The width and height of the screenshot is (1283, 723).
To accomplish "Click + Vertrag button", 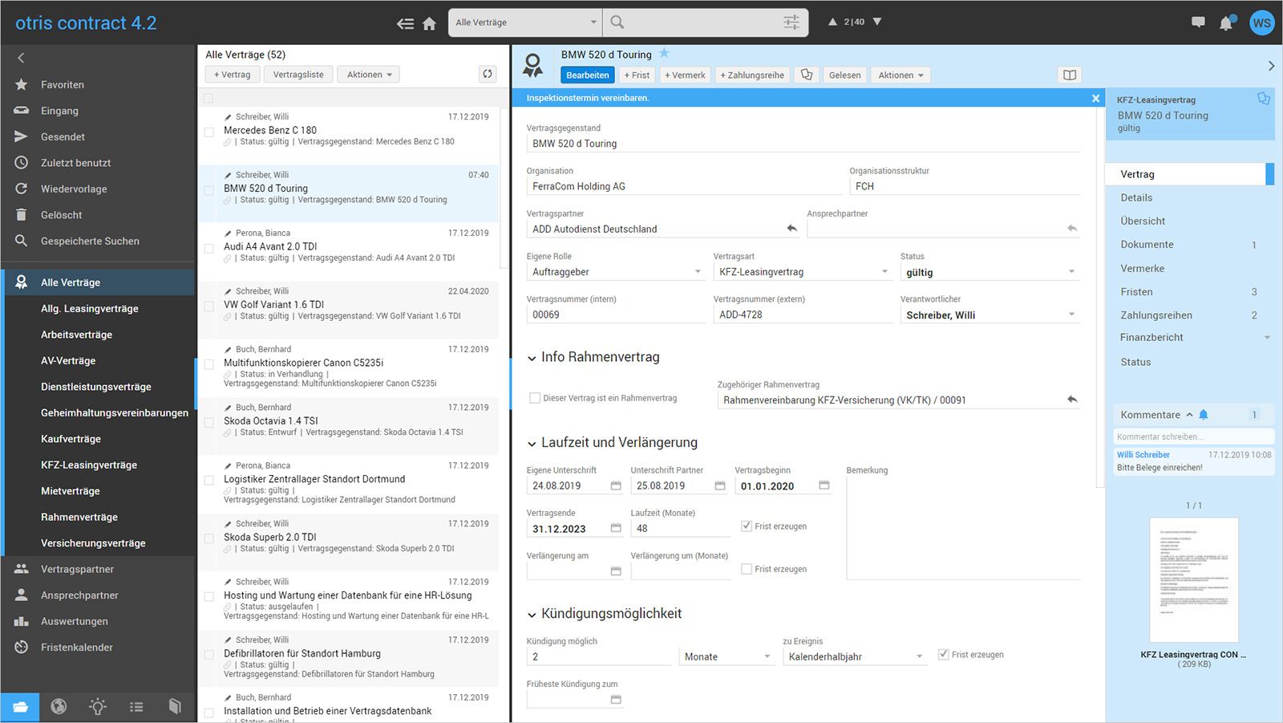I will 232,75.
